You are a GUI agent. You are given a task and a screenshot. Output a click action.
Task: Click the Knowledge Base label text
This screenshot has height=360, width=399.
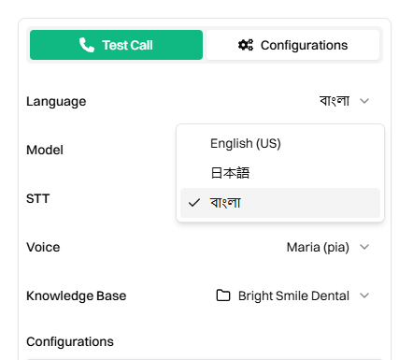pos(77,295)
